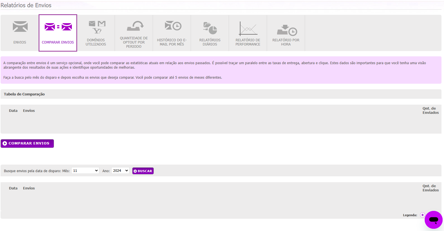The width and height of the screenshot is (444, 231).
Task: Click Envios column header in search results
Action: (x=29, y=188)
